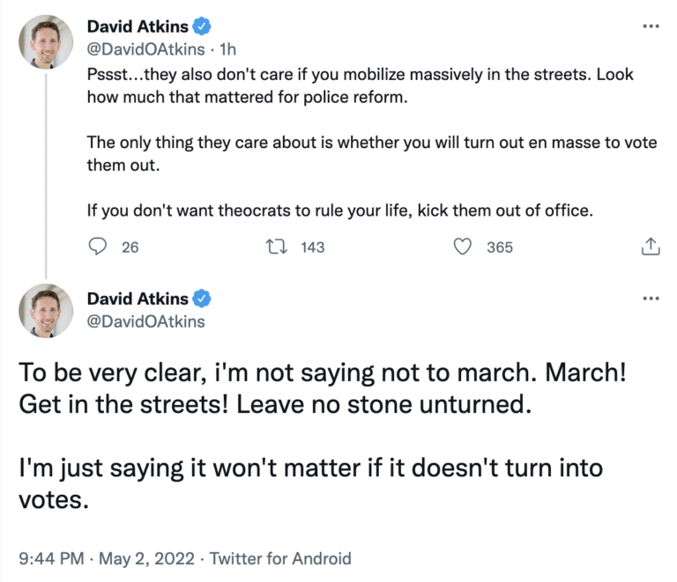
Task: Click the verified badge in bottom tweet
Action: coord(202,298)
